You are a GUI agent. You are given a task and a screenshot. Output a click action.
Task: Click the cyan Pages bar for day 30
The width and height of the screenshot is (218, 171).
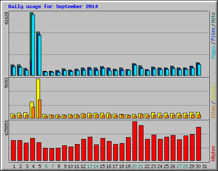coord(199,70)
